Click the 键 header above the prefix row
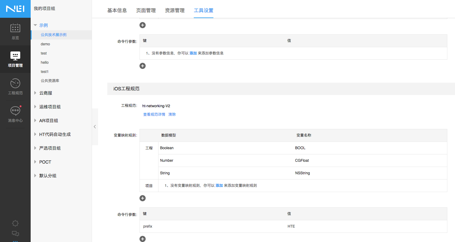 pyautogui.click(x=145, y=214)
